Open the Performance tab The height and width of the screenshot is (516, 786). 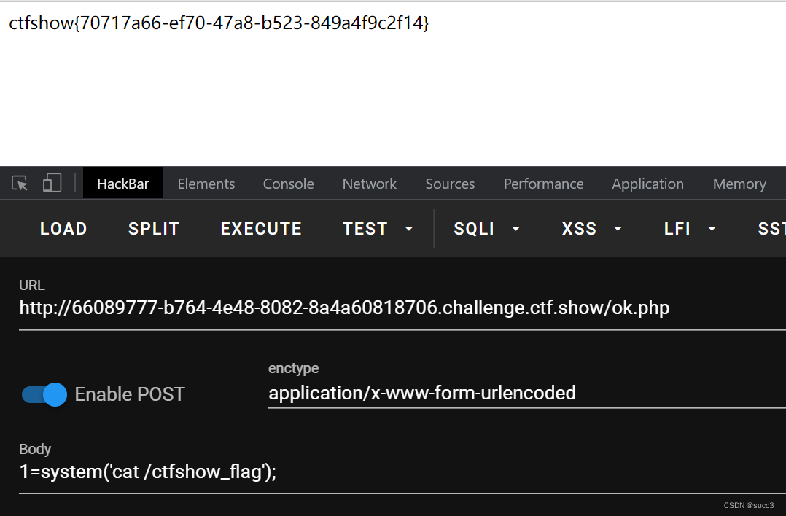point(543,184)
